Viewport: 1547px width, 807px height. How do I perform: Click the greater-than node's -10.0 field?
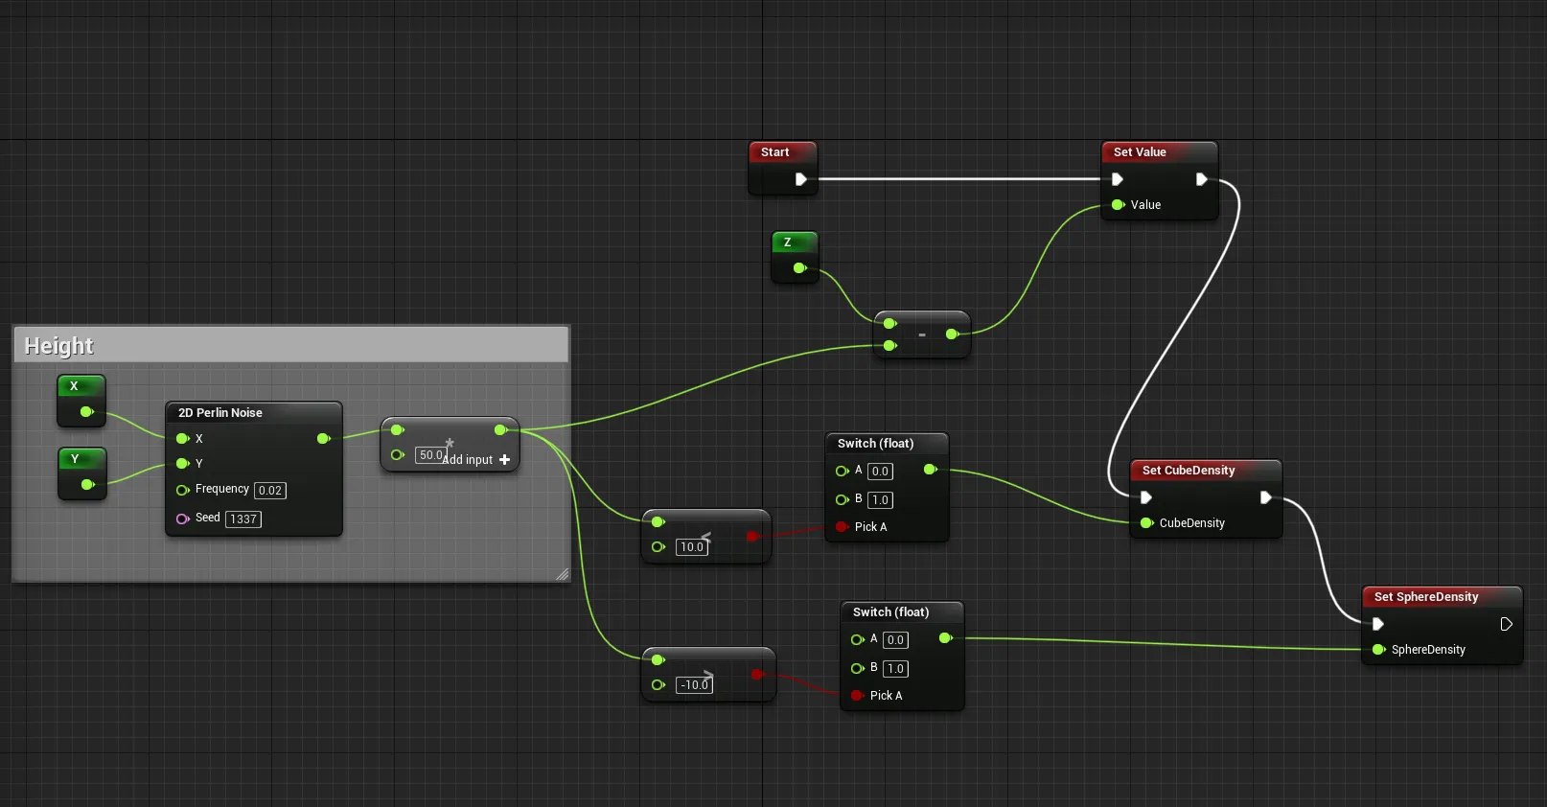coord(695,685)
